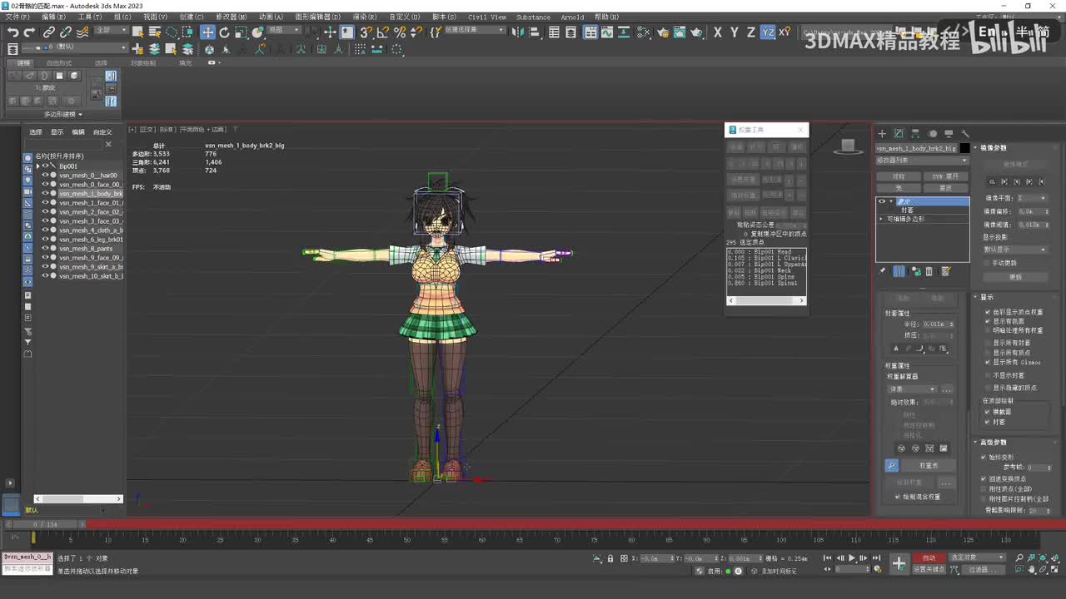Toggle 色彩显示顶点权重 checkbox

click(x=988, y=312)
